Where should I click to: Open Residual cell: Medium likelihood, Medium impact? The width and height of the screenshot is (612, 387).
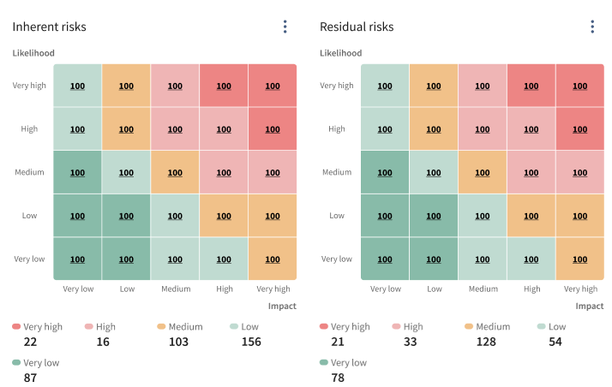[483, 172]
